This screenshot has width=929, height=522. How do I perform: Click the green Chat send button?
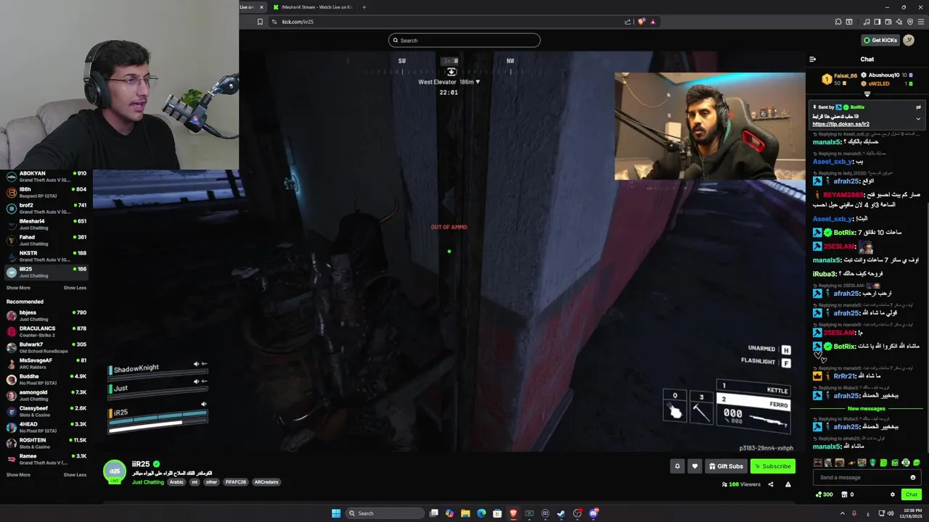(912, 494)
